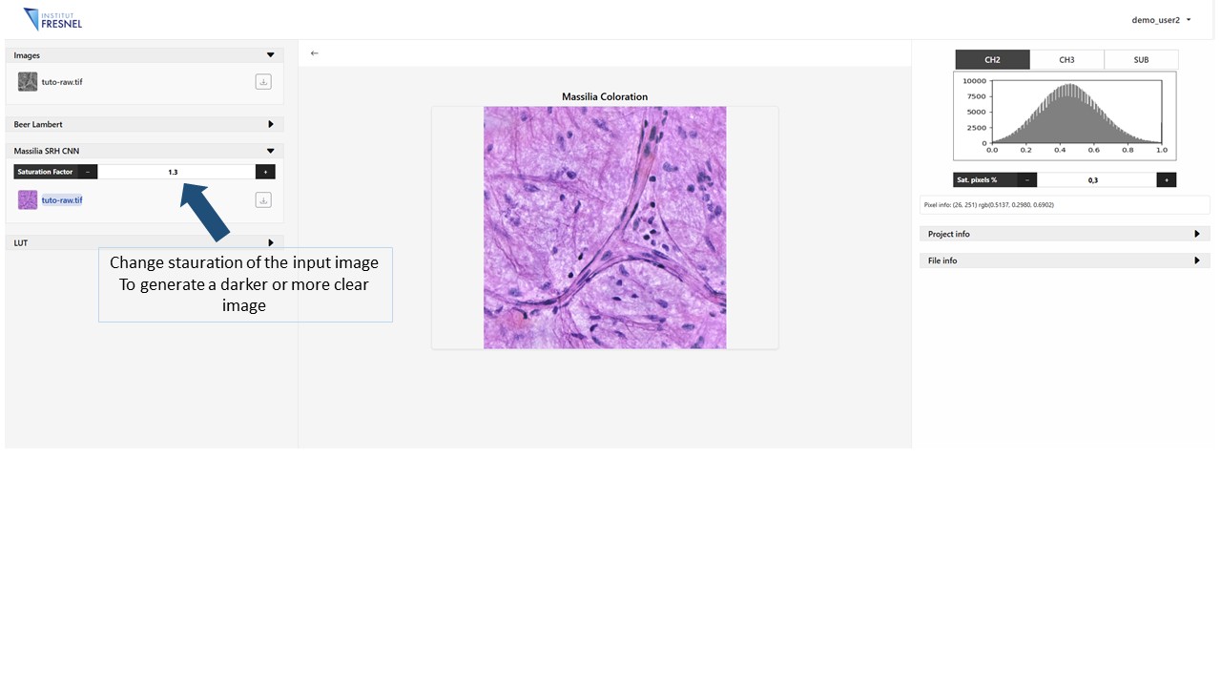Download the Massilia SRH CNN colored tuto-raw.tif

point(263,200)
